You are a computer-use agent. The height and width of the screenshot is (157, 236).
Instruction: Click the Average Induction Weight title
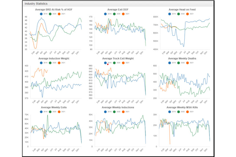tap(54, 58)
